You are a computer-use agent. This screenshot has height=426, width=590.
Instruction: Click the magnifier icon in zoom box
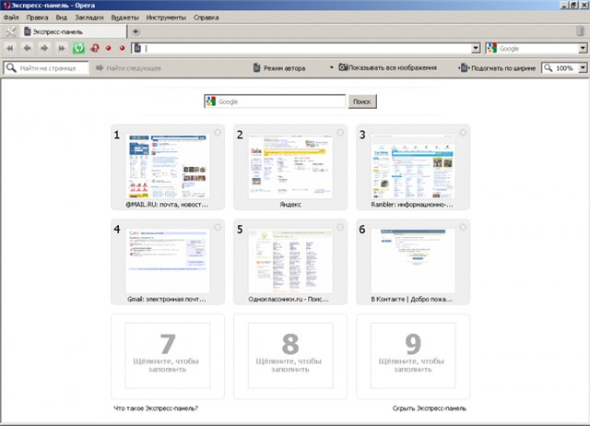tap(549, 67)
